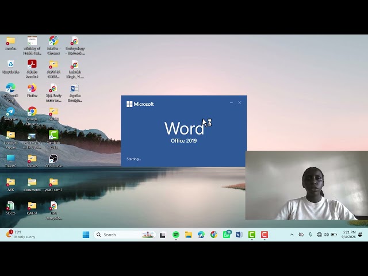The height and width of the screenshot is (276, 368).
Task: Open red Camtasia Recorder icon on taskbar
Action: (x=264, y=235)
